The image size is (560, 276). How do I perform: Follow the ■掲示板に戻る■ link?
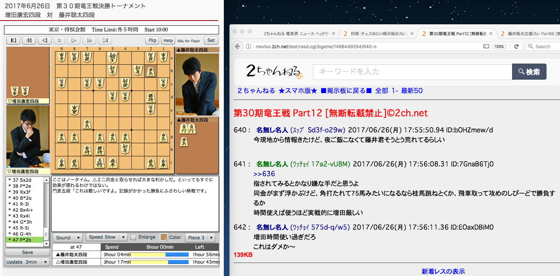coord(346,91)
